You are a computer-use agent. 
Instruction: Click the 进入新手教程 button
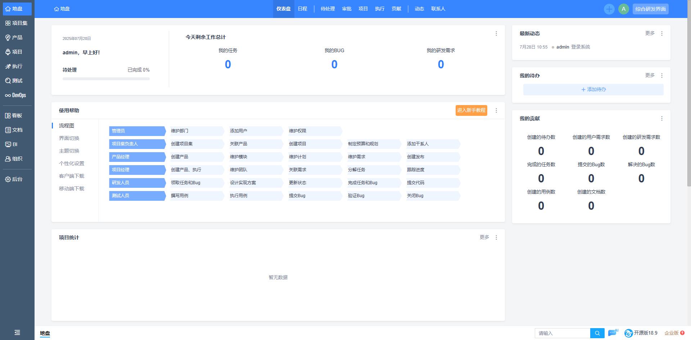pyautogui.click(x=471, y=110)
